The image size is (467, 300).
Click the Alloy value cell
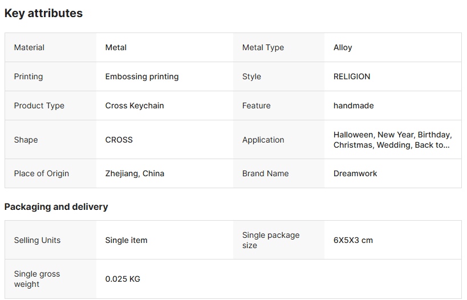tap(343, 47)
